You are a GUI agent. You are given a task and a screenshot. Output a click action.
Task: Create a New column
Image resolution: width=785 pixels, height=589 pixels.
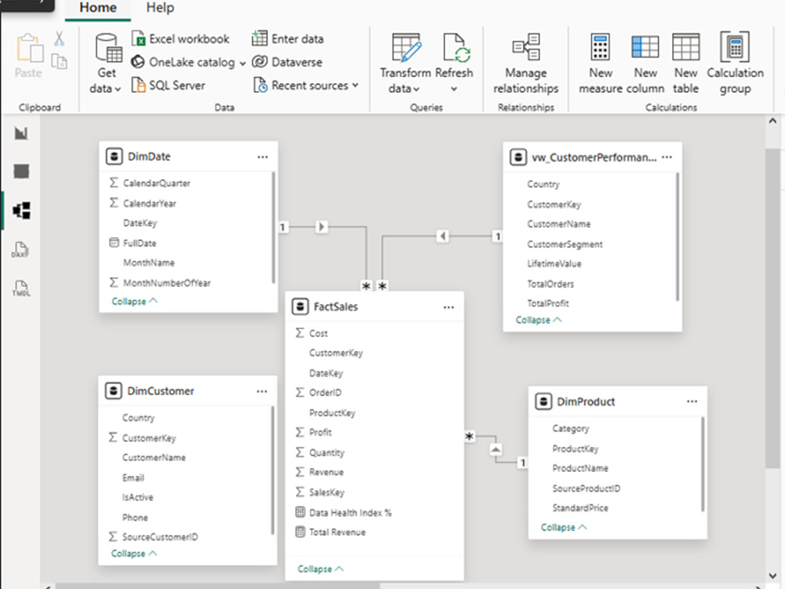click(645, 64)
